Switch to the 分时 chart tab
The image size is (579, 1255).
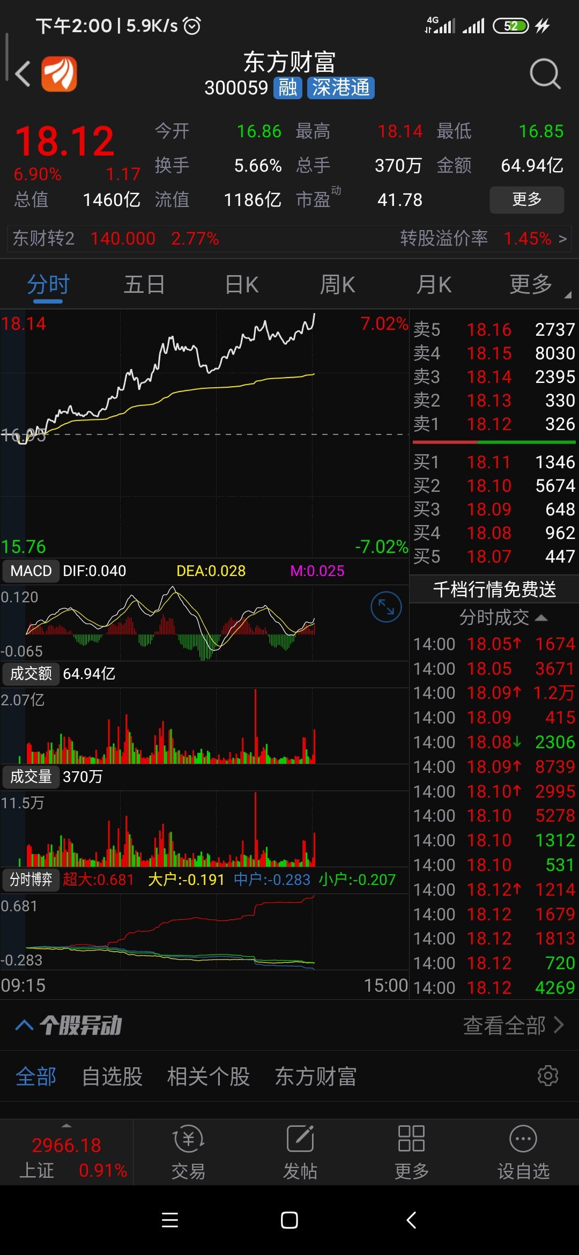(x=48, y=285)
